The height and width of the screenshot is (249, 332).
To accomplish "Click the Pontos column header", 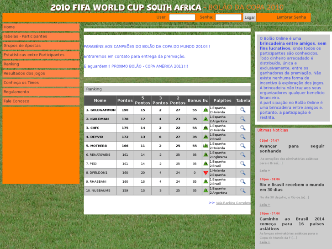I will (x=125, y=101).
